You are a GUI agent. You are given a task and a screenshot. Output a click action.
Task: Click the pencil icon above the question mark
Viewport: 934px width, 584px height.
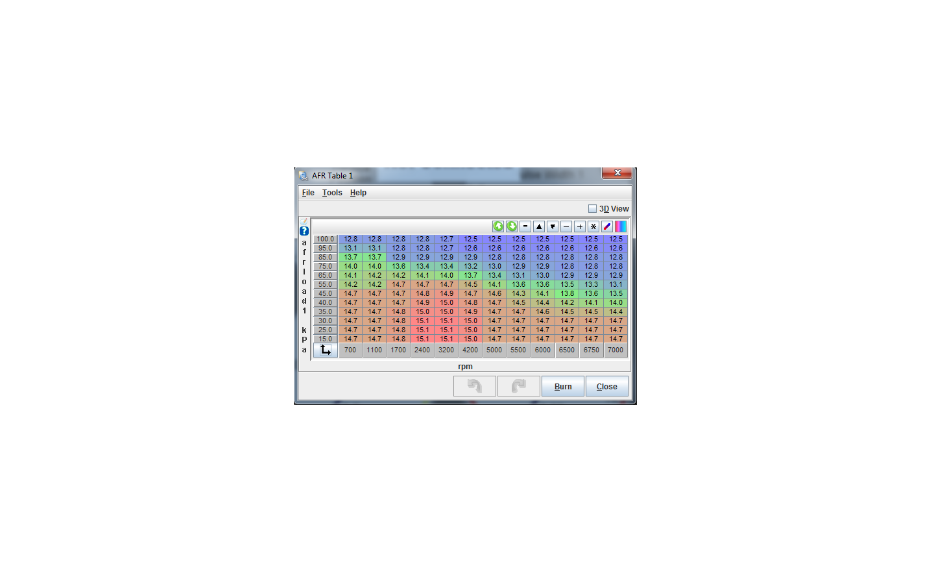pos(304,221)
